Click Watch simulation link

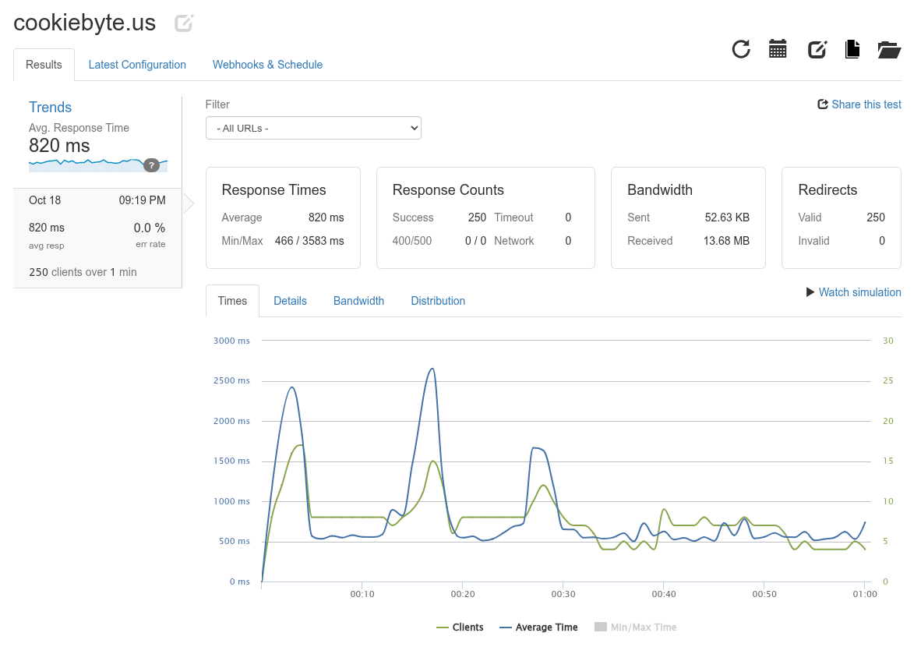tap(853, 292)
